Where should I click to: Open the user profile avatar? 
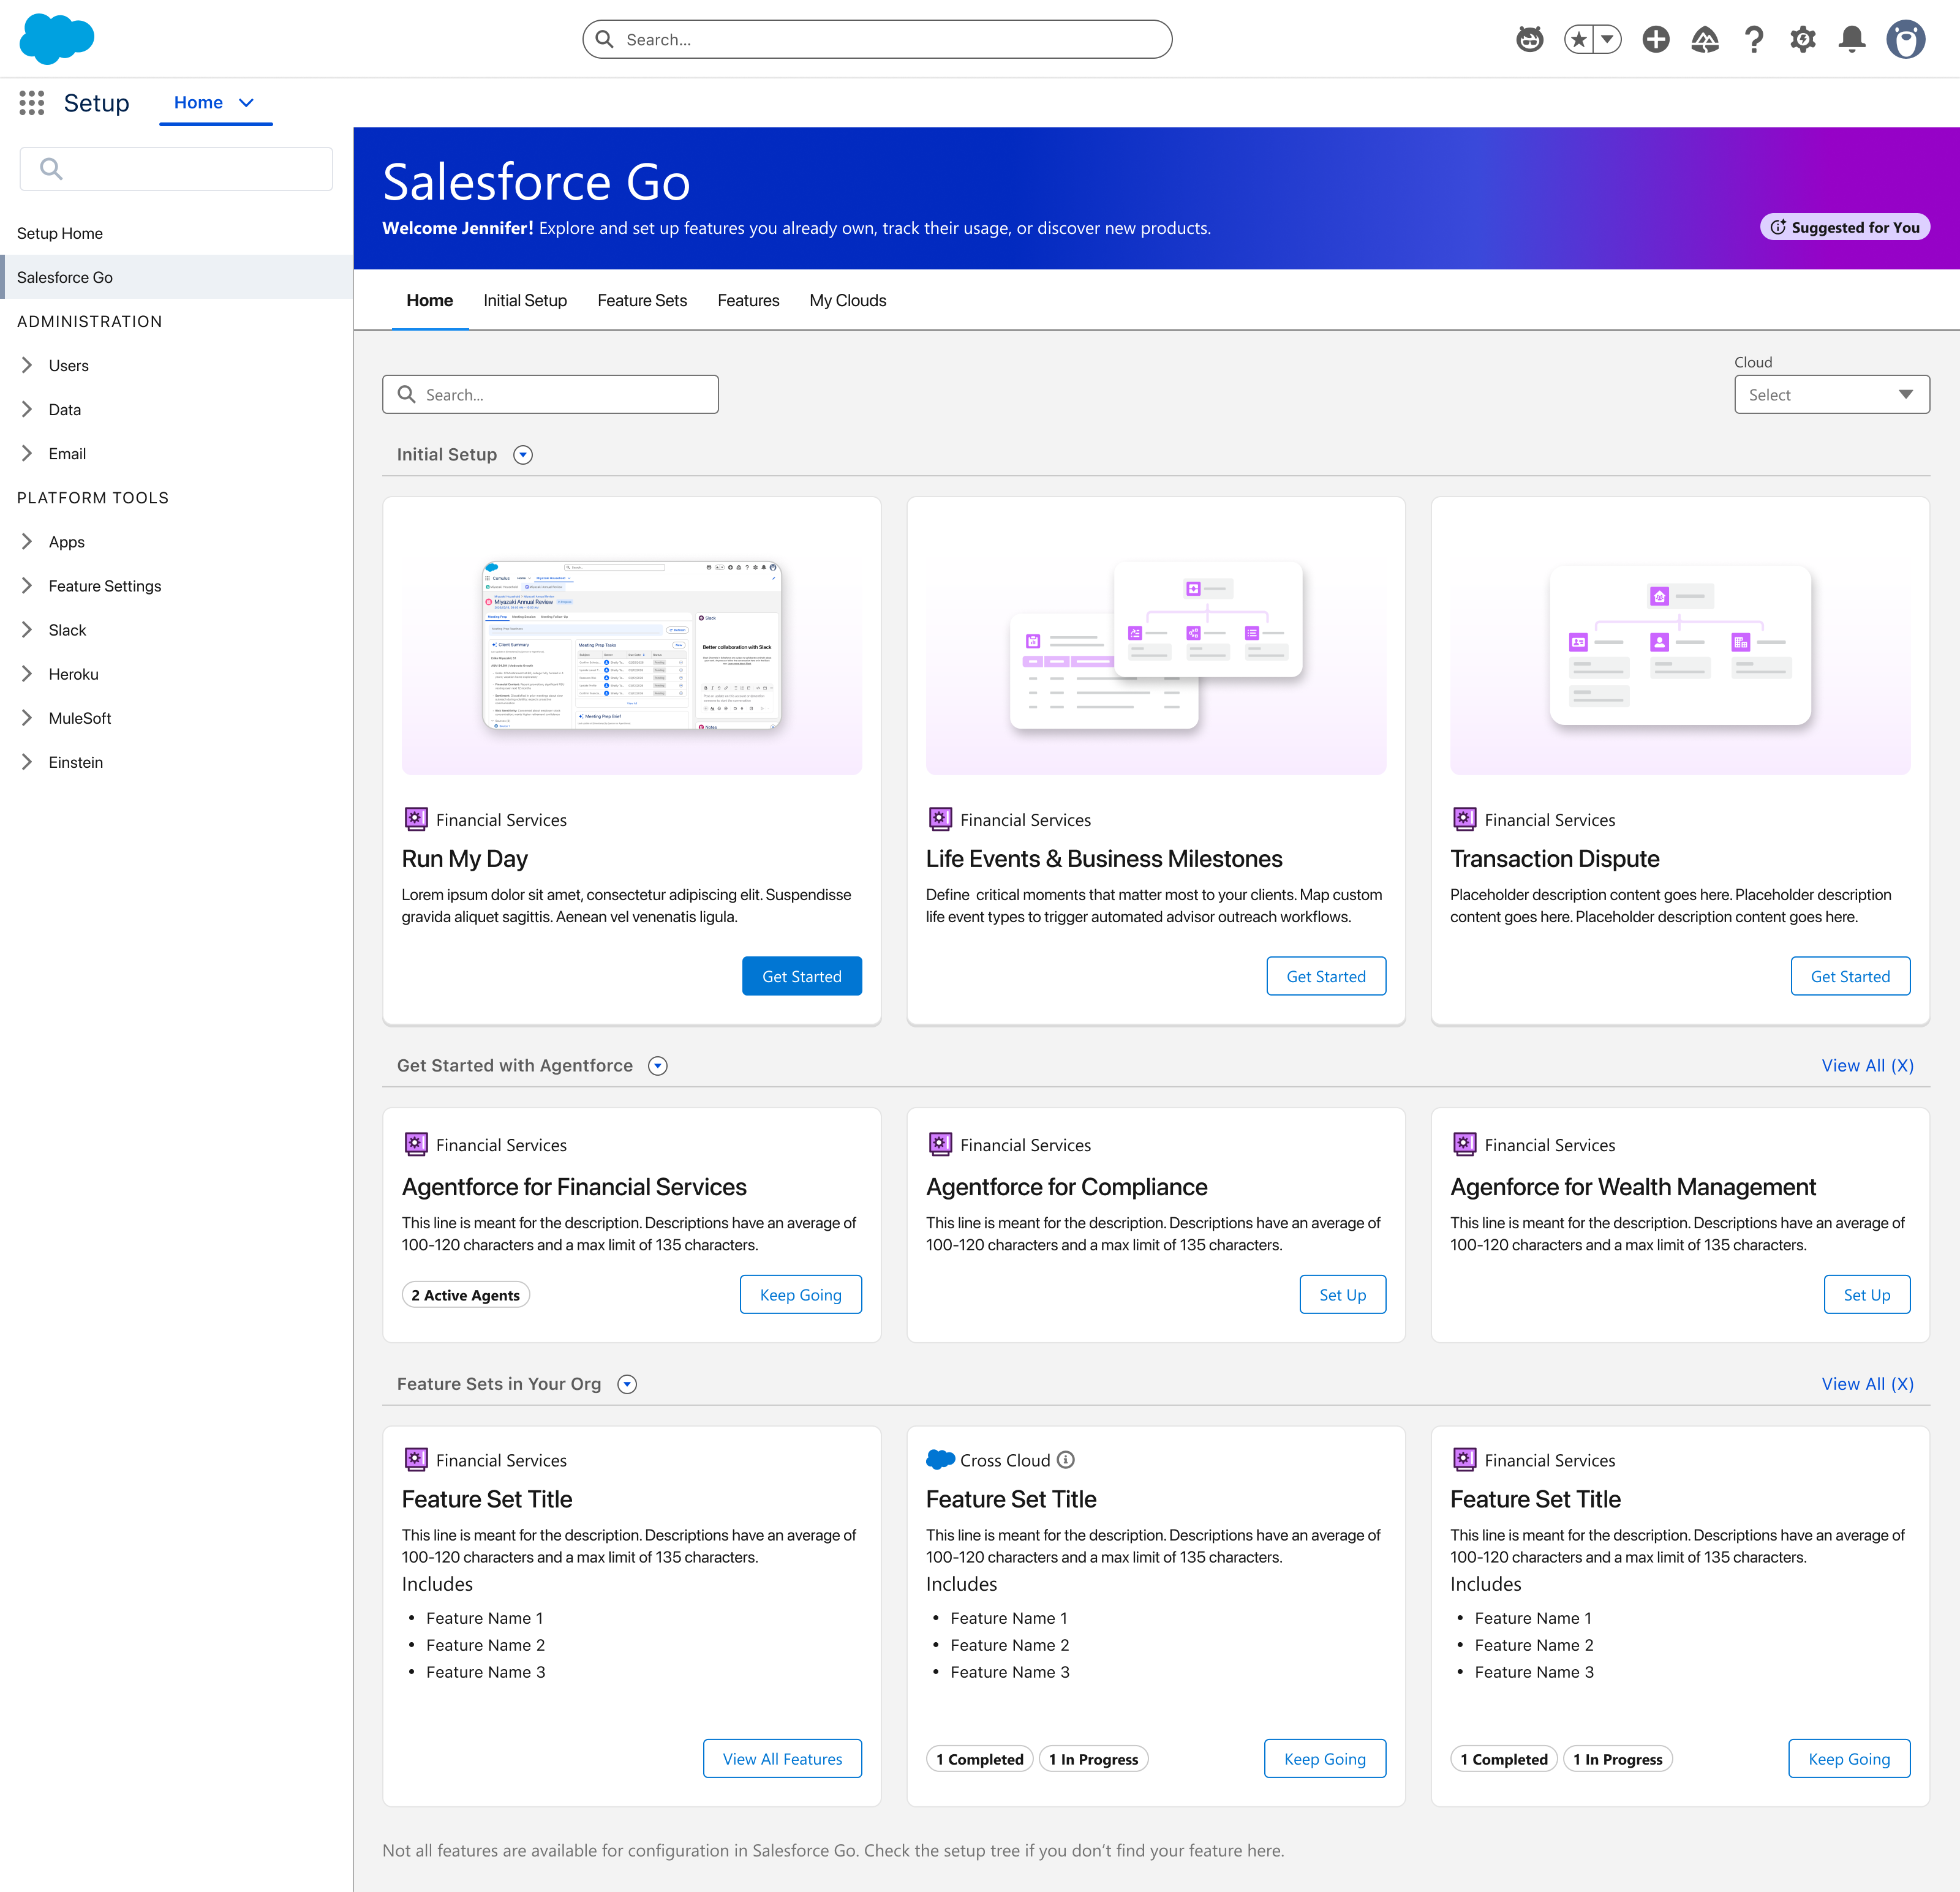tap(1906, 40)
